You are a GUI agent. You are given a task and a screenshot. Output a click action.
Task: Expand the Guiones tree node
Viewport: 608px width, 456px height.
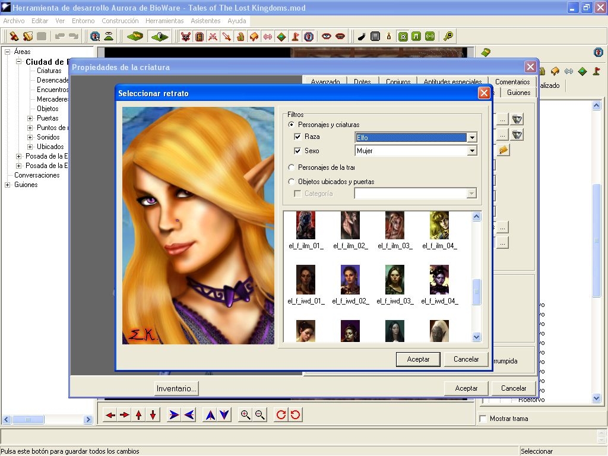(8, 185)
